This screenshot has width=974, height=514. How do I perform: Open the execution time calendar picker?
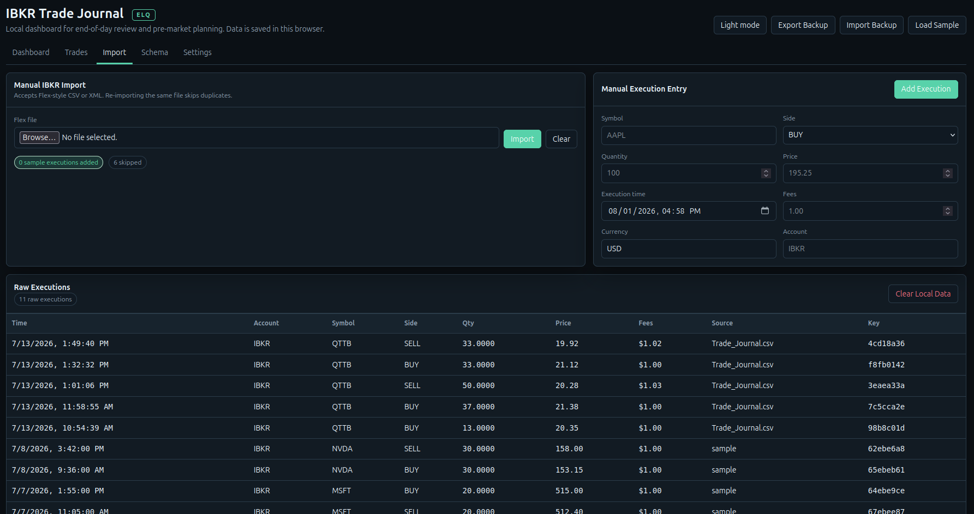click(764, 211)
